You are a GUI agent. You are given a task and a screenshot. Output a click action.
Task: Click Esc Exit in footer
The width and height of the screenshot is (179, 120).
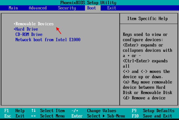point(14,116)
